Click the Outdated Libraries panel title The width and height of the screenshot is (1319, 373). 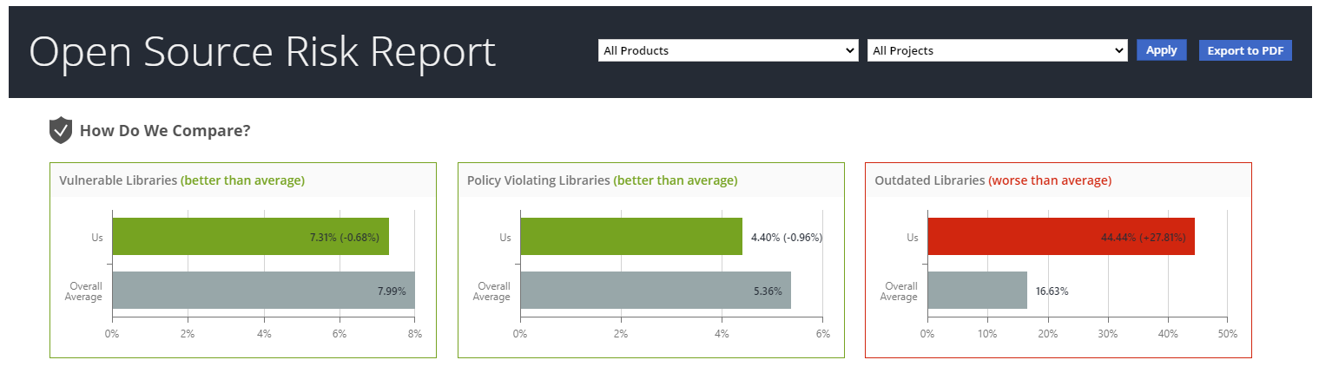point(930,180)
